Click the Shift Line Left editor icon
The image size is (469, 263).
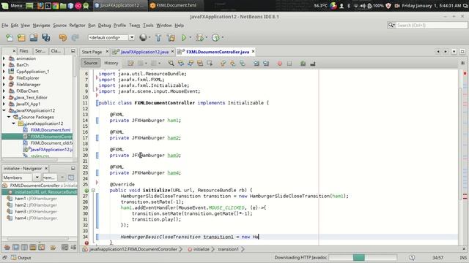[x=256, y=64]
